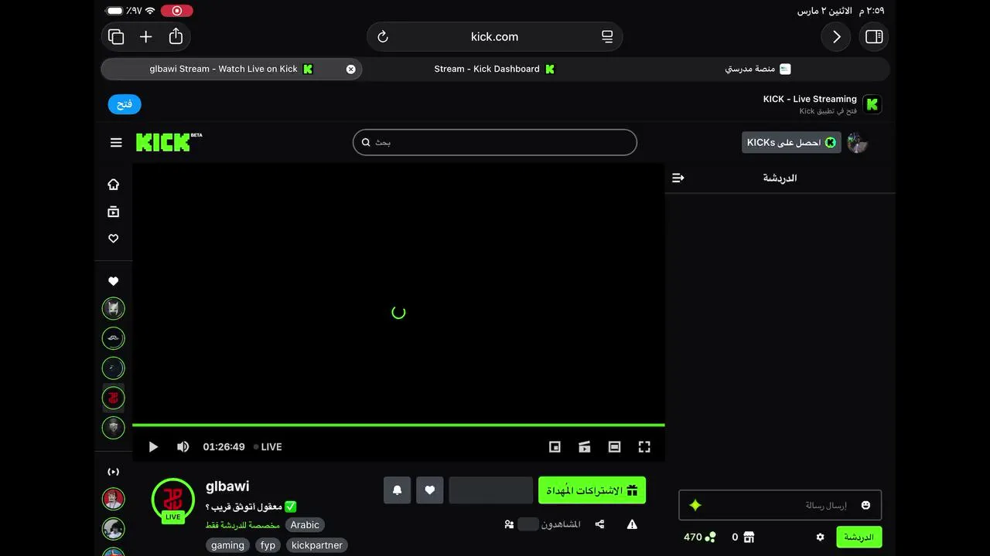Open first followed channel avatar in sidebar
The image size is (990, 556).
point(114,309)
